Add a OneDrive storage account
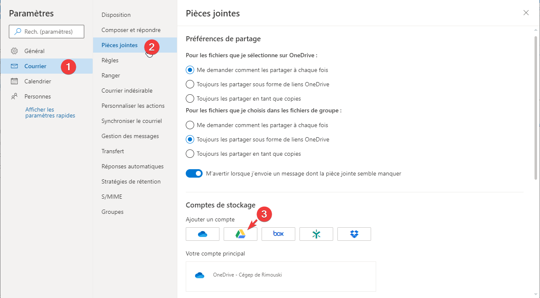540x298 pixels. pyautogui.click(x=203, y=234)
